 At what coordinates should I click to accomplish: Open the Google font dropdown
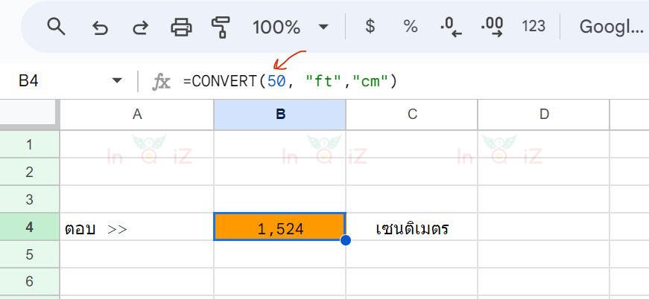tap(611, 28)
